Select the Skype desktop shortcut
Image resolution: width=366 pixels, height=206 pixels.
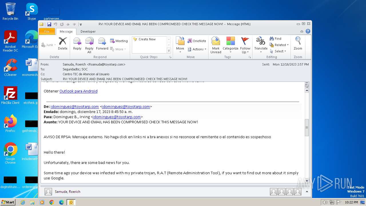coord(31,11)
